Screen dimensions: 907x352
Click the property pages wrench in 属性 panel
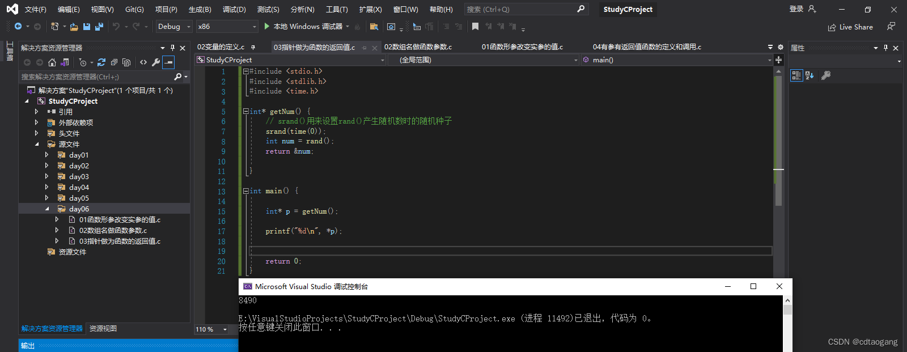(x=826, y=75)
